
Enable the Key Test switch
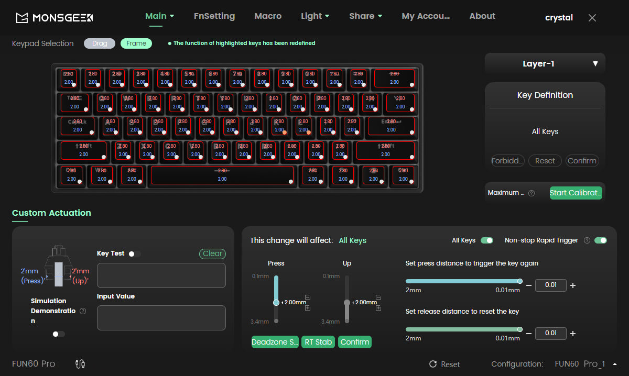(x=134, y=253)
